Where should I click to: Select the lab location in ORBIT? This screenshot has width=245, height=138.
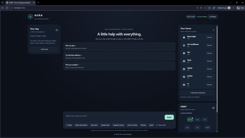pyautogui.click(x=205, y=119)
